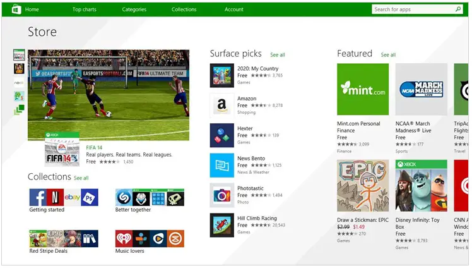Open the Getting started collection
Image resolution: width=472 pixels, height=268 pixels.
pos(64,200)
